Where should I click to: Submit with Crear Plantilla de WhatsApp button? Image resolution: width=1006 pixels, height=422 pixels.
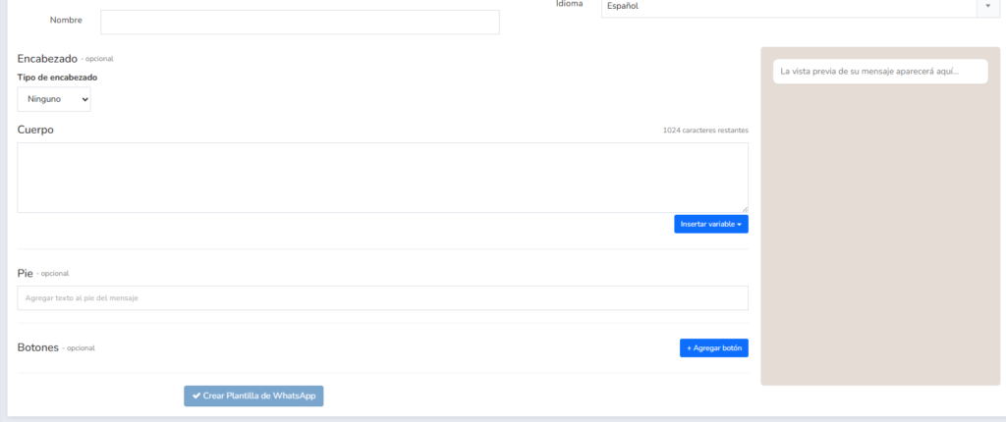(253, 396)
